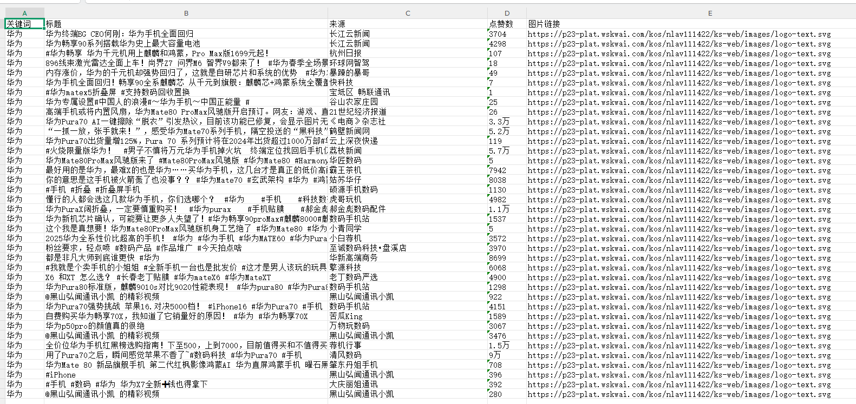Screen dimensions: 856x404
Task: Select title cell 华为畅享90系列搭载华为史上最大容量电池
Action: coord(186,43)
